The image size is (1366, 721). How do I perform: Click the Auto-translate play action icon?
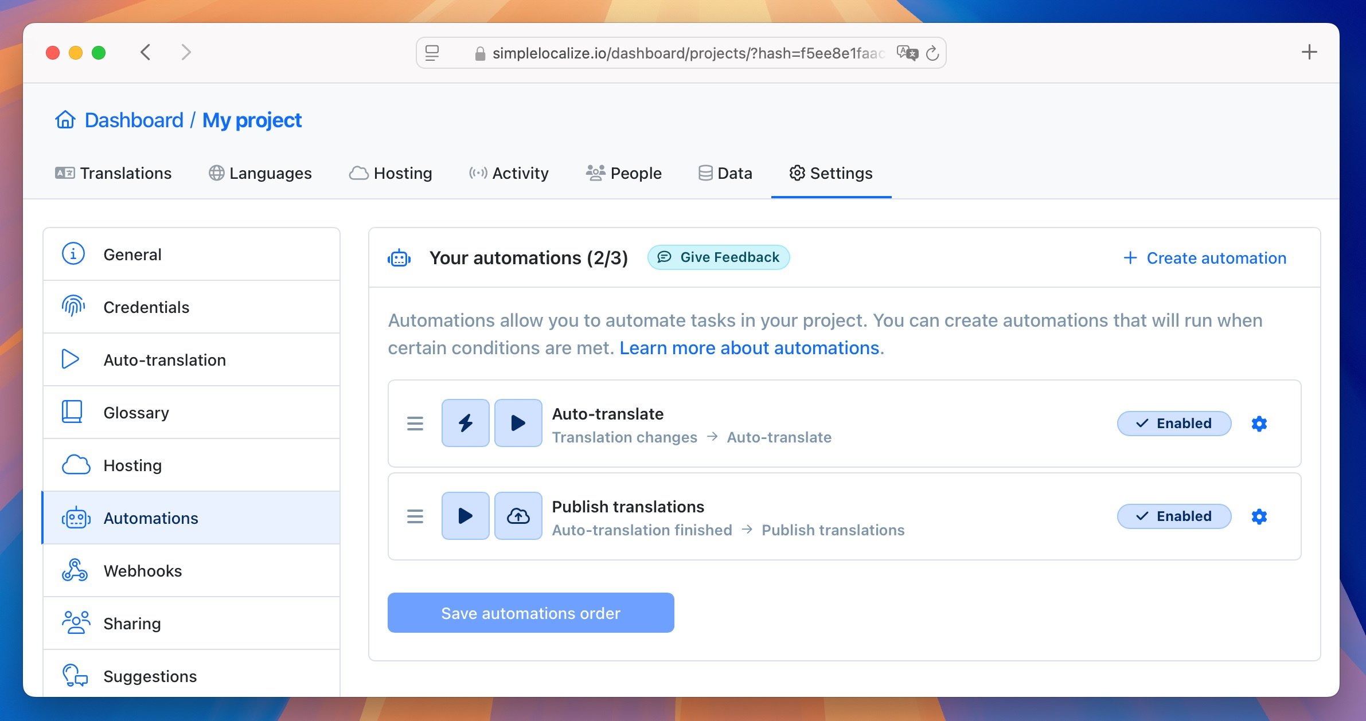518,423
